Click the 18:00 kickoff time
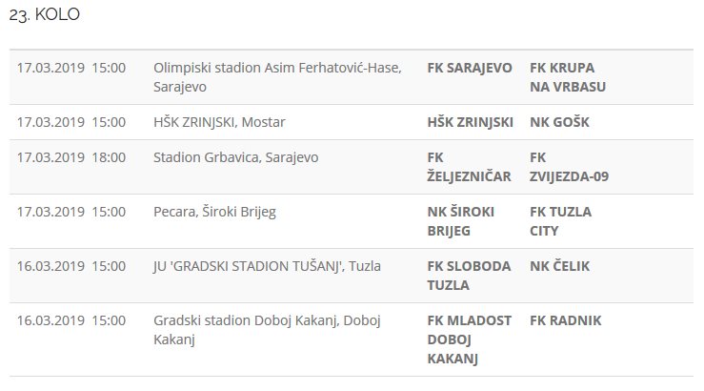Image resolution: width=704 pixels, height=391 pixels. coord(108,157)
